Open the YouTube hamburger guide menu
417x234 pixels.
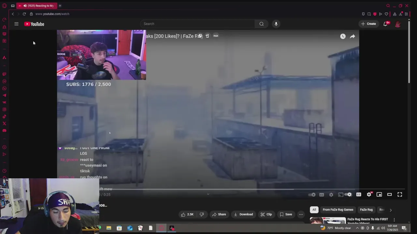tap(16, 24)
